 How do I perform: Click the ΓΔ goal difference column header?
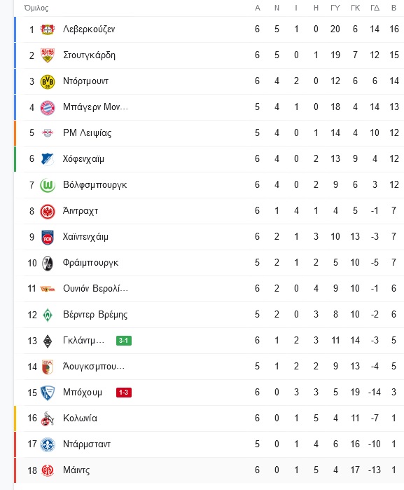tap(375, 8)
